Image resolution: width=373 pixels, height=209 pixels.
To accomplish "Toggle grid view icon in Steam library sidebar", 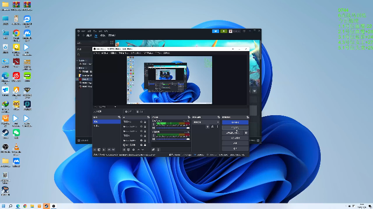I will point(111,43).
